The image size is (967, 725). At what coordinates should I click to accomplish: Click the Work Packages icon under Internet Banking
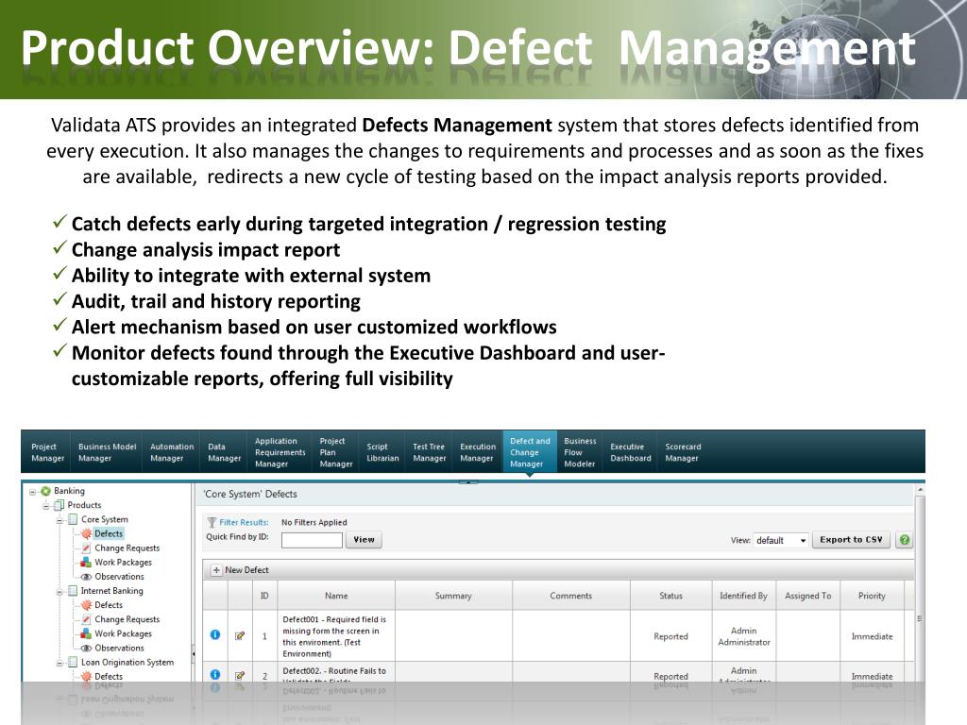86,633
